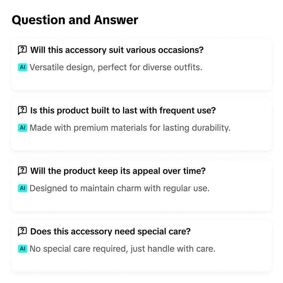Click the question icon beside "need special care"
This screenshot has width=283, height=283.
pyautogui.click(x=22, y=232)
